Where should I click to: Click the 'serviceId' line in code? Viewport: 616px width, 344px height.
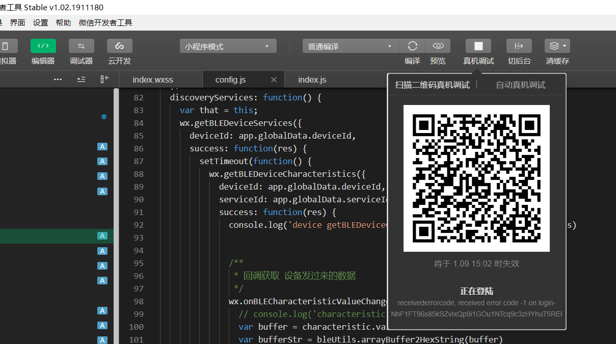tap(303, 199)
